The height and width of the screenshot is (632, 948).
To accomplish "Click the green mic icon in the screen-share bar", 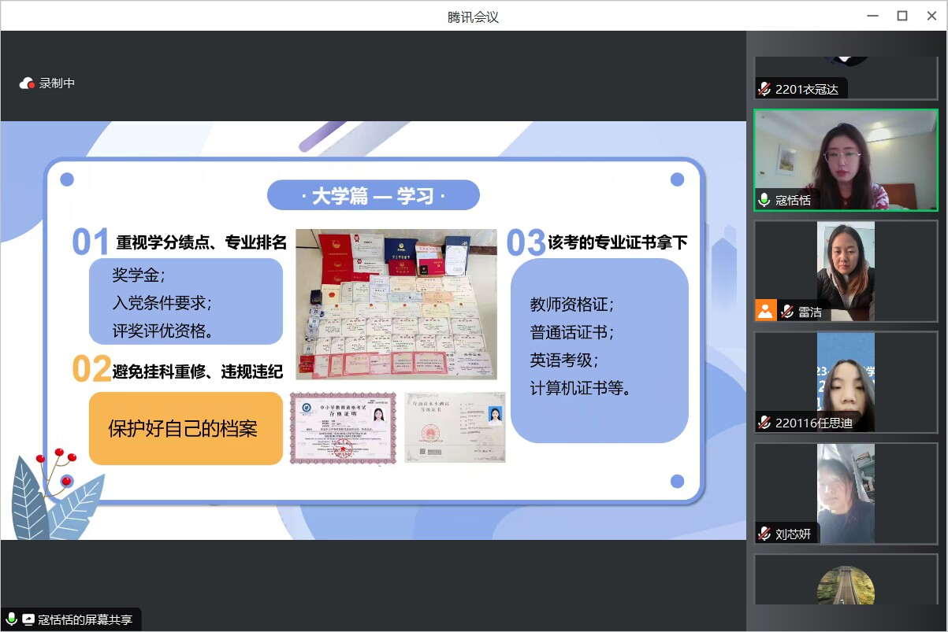I will point(12,619).
